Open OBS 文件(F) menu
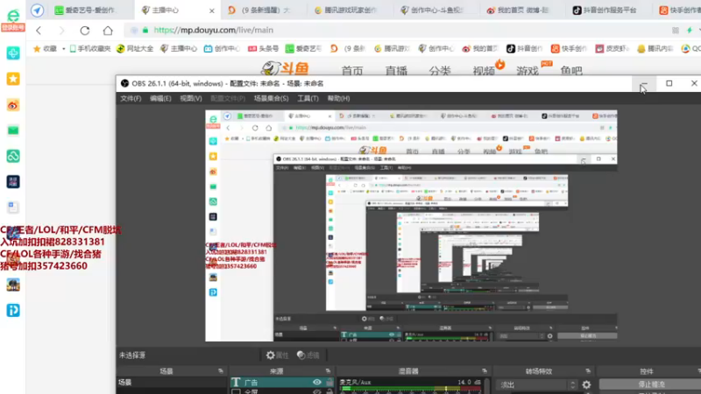 tap(131, 98)
